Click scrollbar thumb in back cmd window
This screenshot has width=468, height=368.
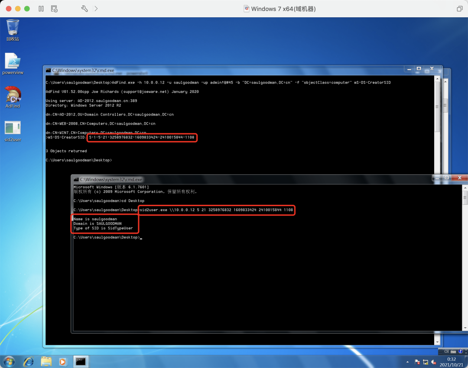(437, 107)
